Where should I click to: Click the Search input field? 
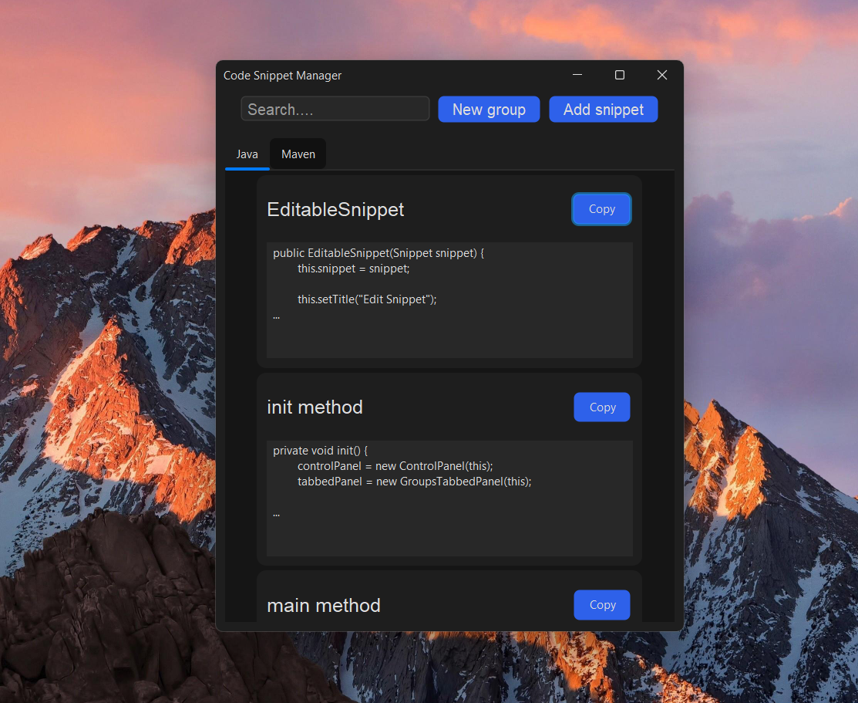click(x=335, y=109)
